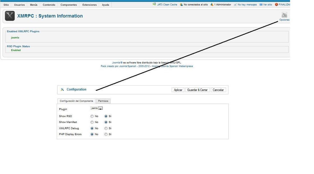Screen dimensions: 314x174
Task: Click the JAT3 Clean Cache link
Action: tap(167, 5)
